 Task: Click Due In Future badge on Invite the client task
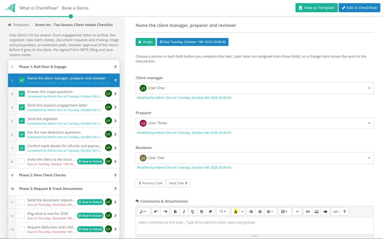coord(90,161)
